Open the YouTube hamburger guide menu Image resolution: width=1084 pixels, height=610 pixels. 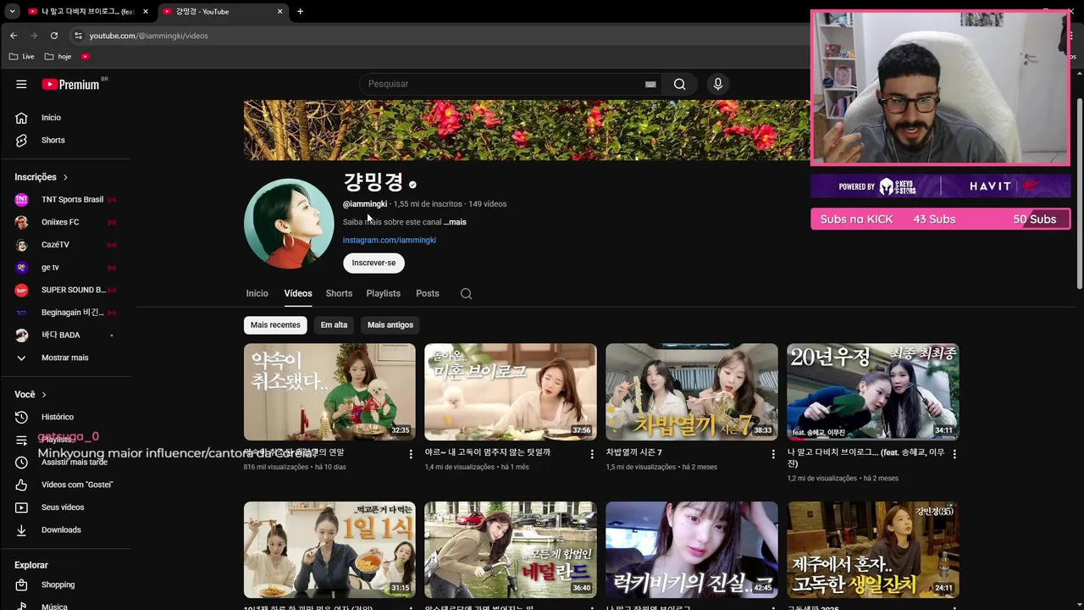point(21,84)
